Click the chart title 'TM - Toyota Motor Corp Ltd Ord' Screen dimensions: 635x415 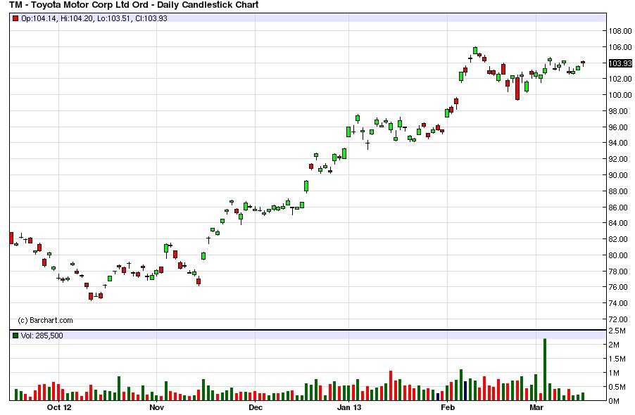[x=79, y=5]
